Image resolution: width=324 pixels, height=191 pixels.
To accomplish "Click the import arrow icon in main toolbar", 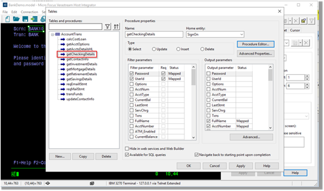I will [34, 19].
